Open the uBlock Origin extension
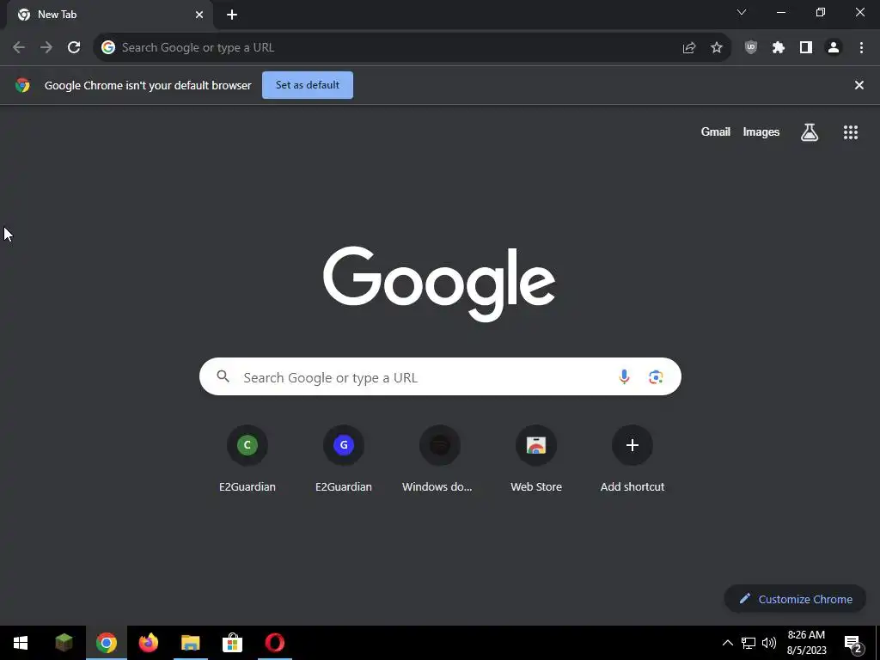 (x=751, y=48)
